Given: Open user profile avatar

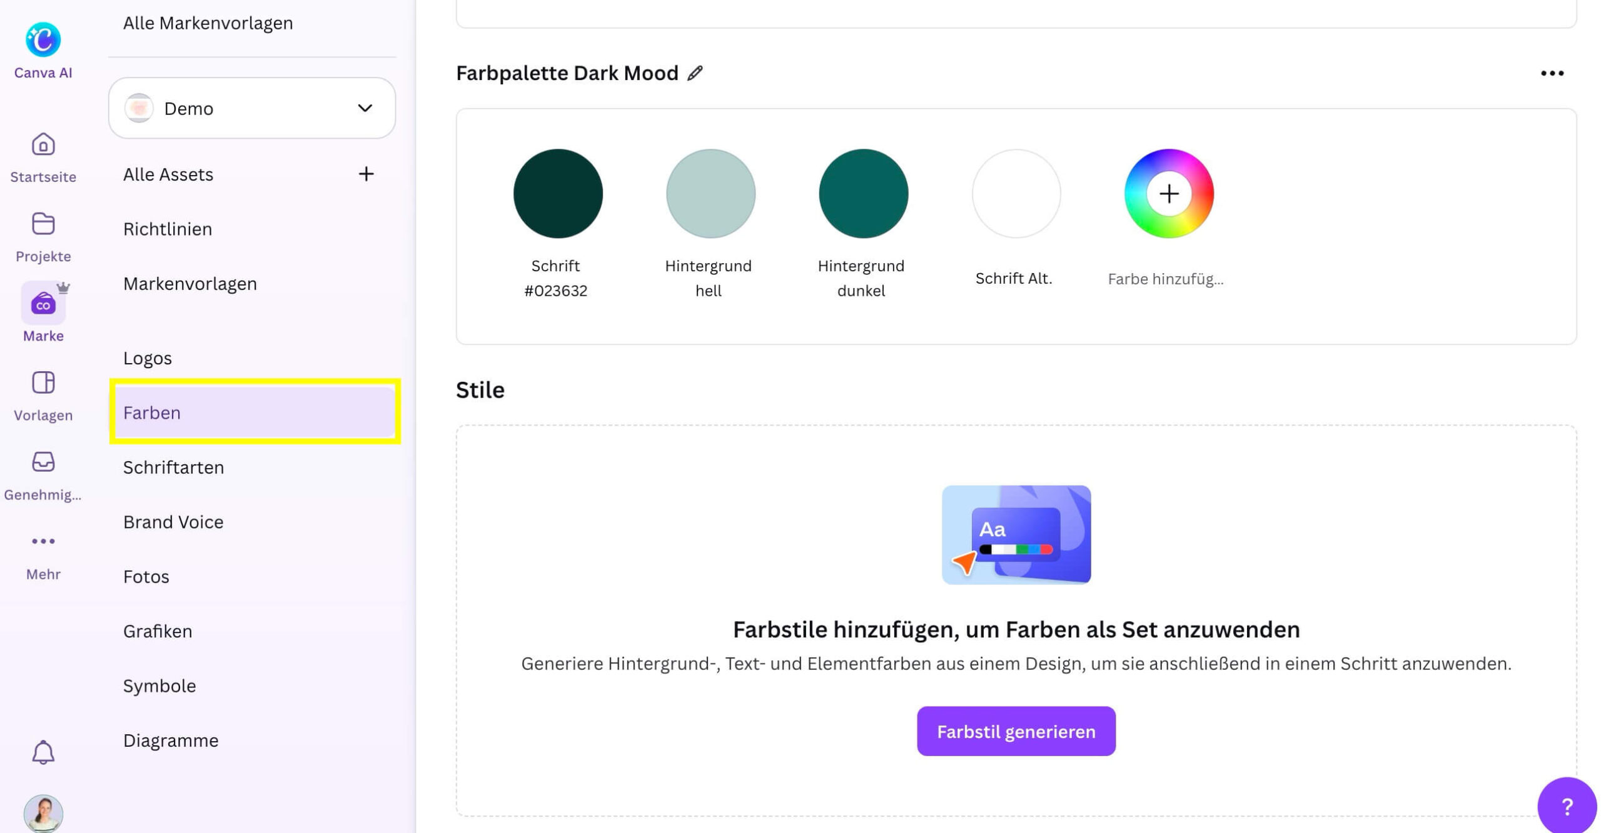Looking at the screenshot, I should coord(43,812).
